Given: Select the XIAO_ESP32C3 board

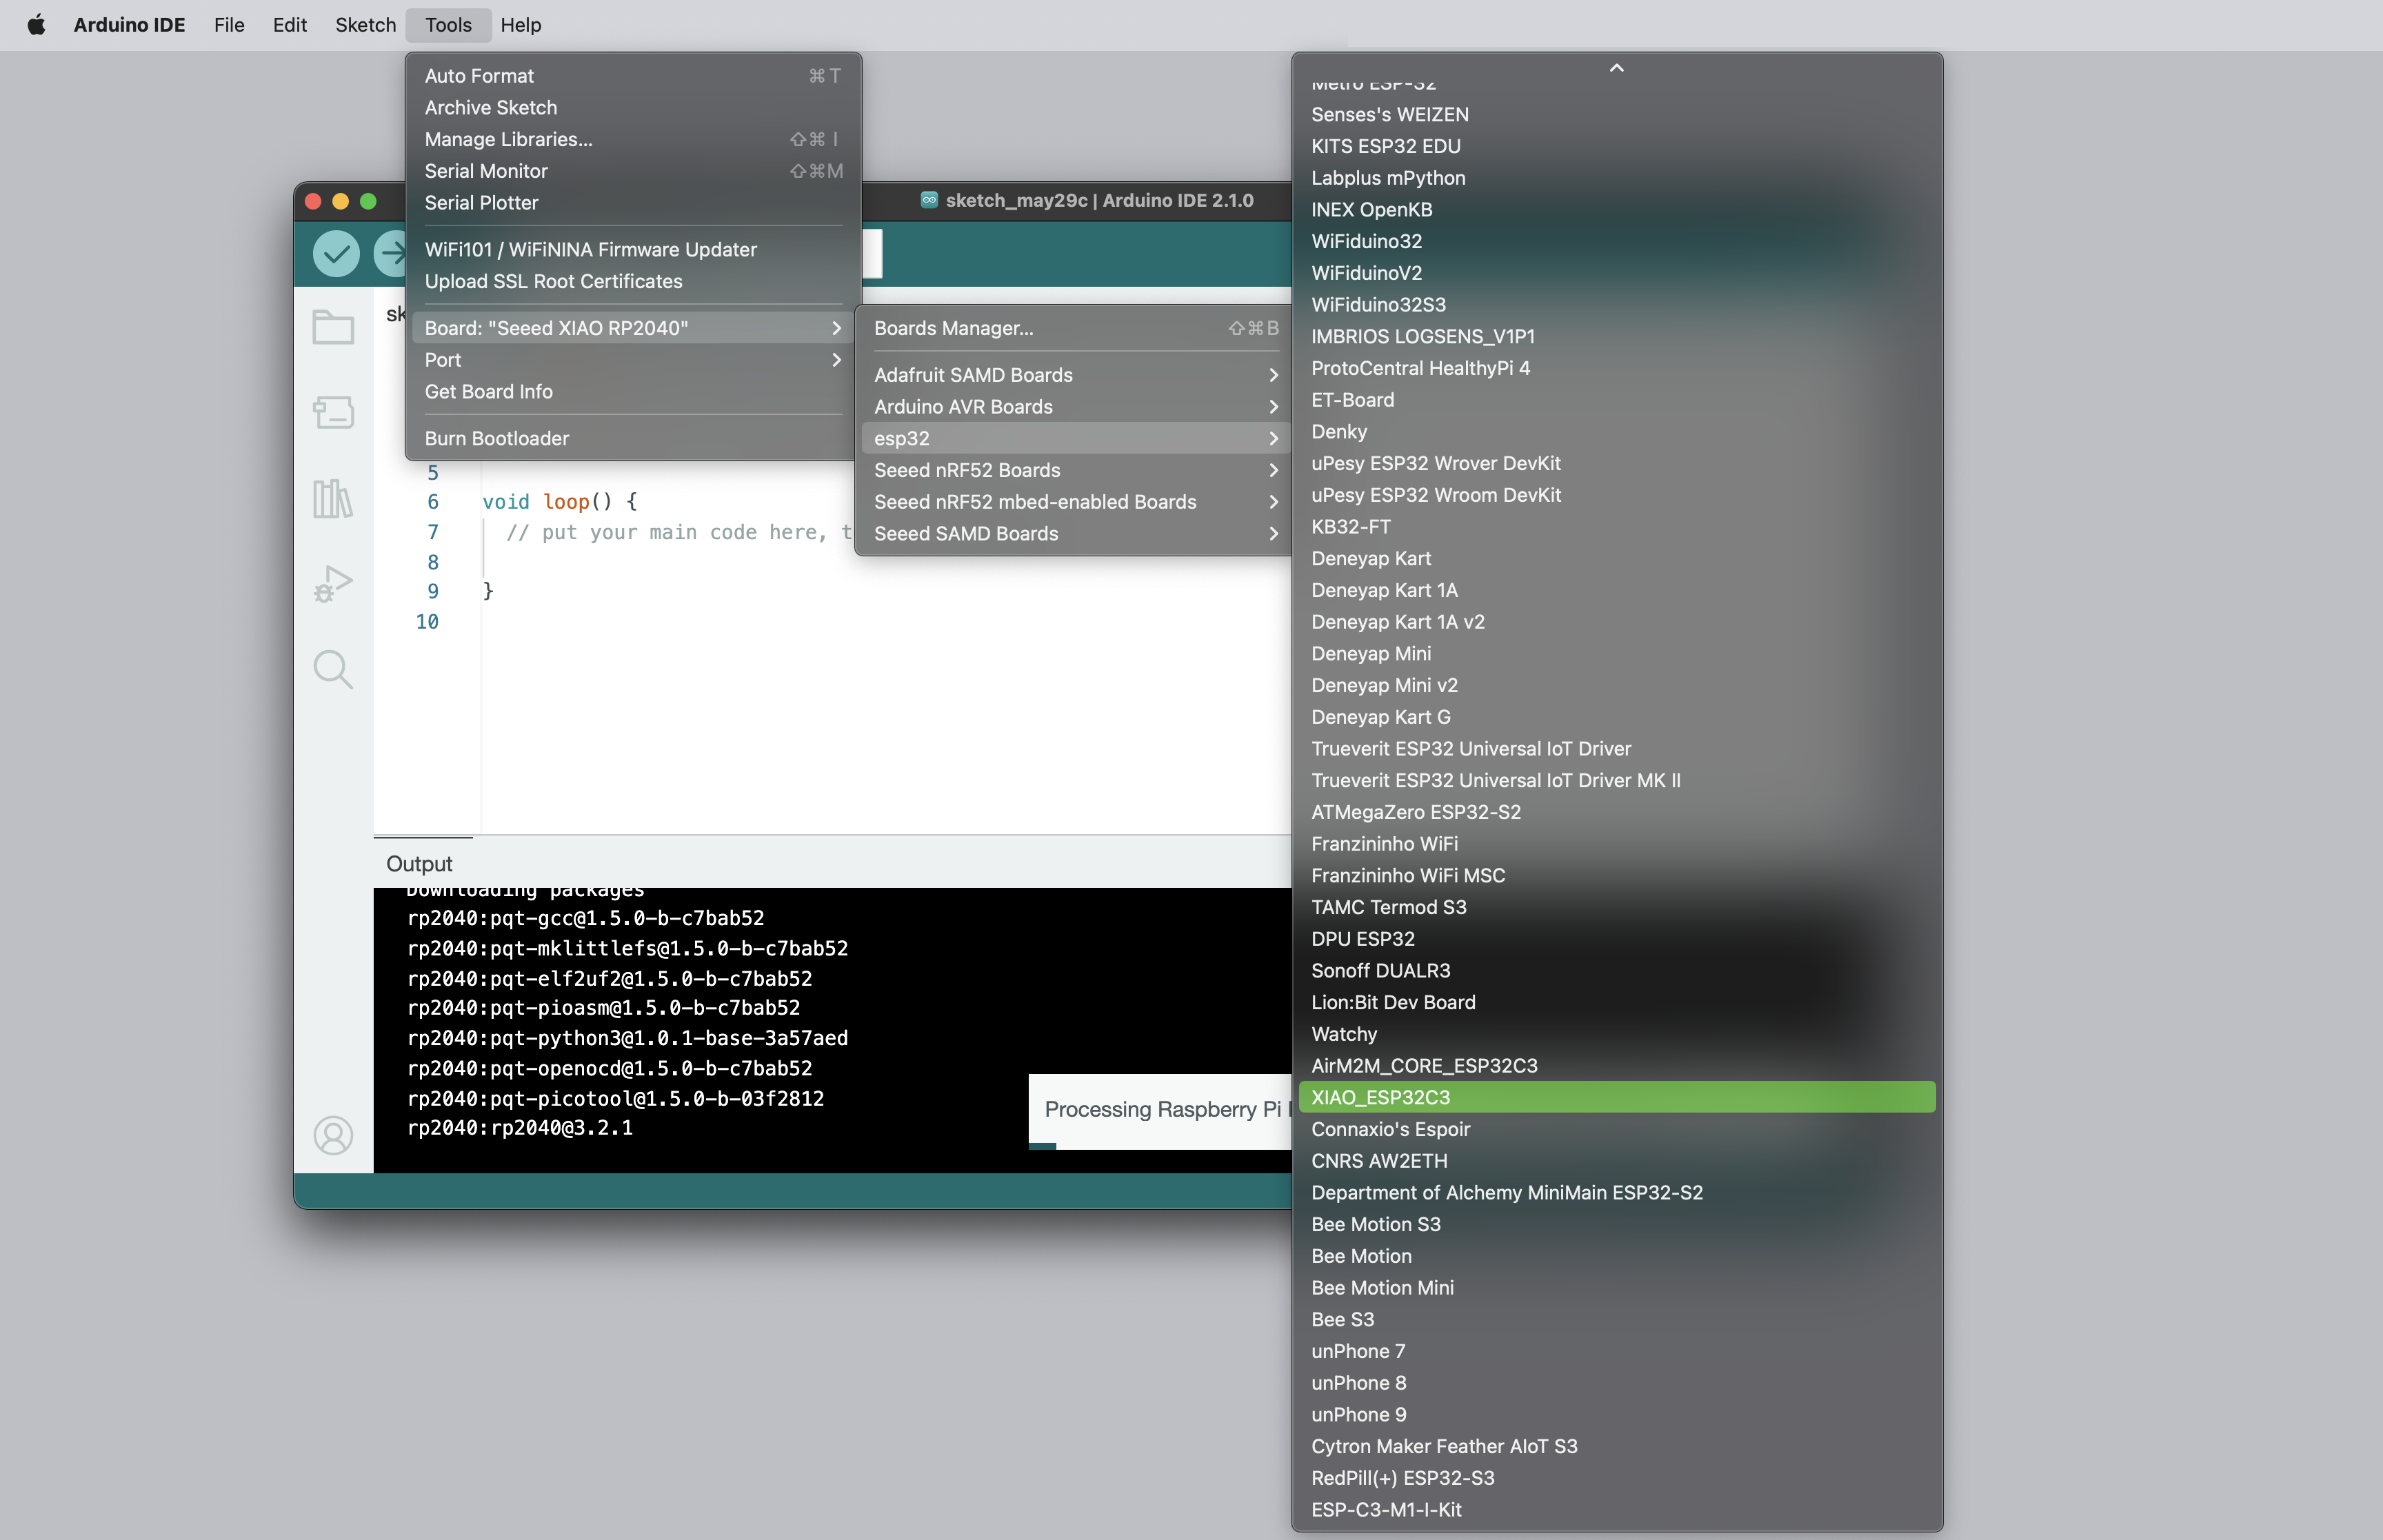Looking at the screenshot, I should 1616,1097.
